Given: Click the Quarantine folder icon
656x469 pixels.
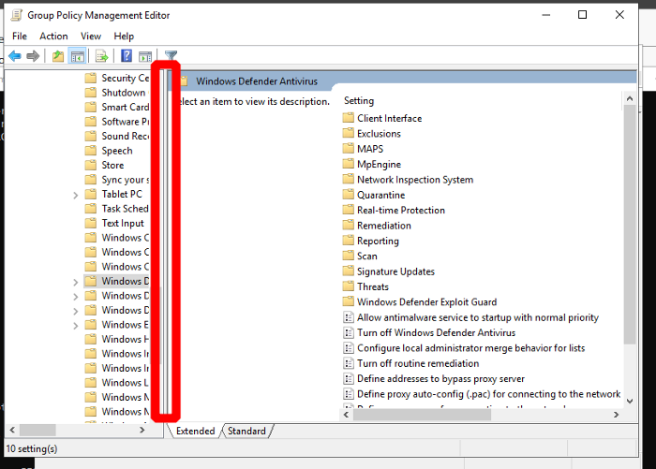Looking at the screenshot, I should [x=348, y=195].
